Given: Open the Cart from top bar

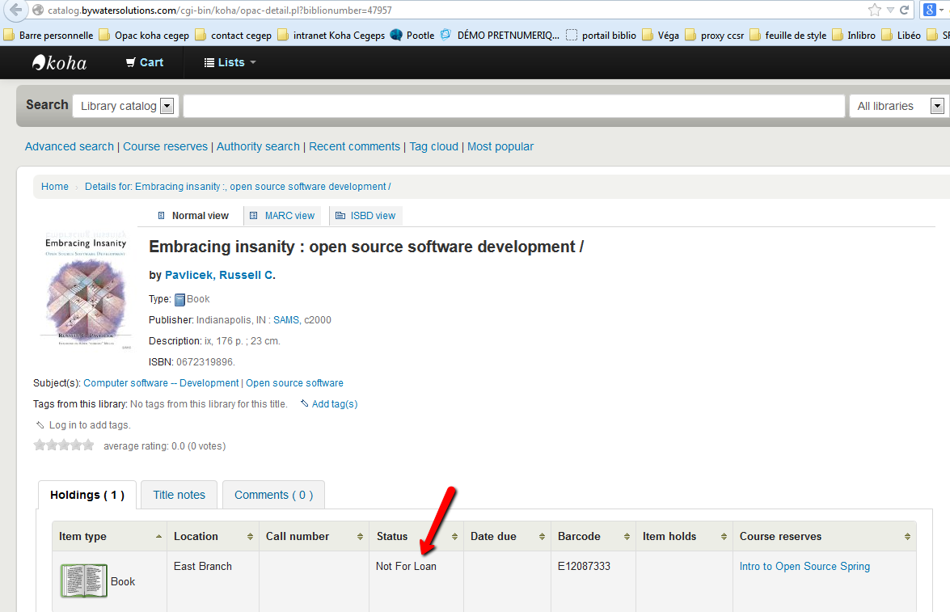Looking at the screenshot, I should 145,62.
